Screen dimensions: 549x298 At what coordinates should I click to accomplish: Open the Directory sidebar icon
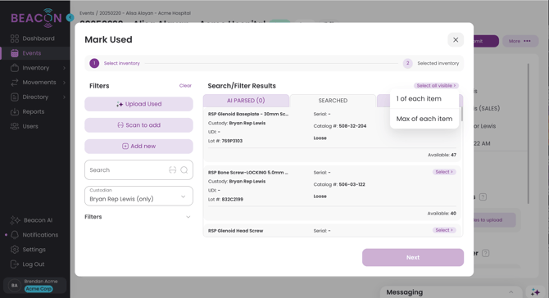point(15,97)
